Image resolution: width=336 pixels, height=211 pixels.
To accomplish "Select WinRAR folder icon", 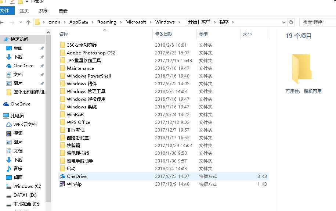I will click(x=62, y=114).
